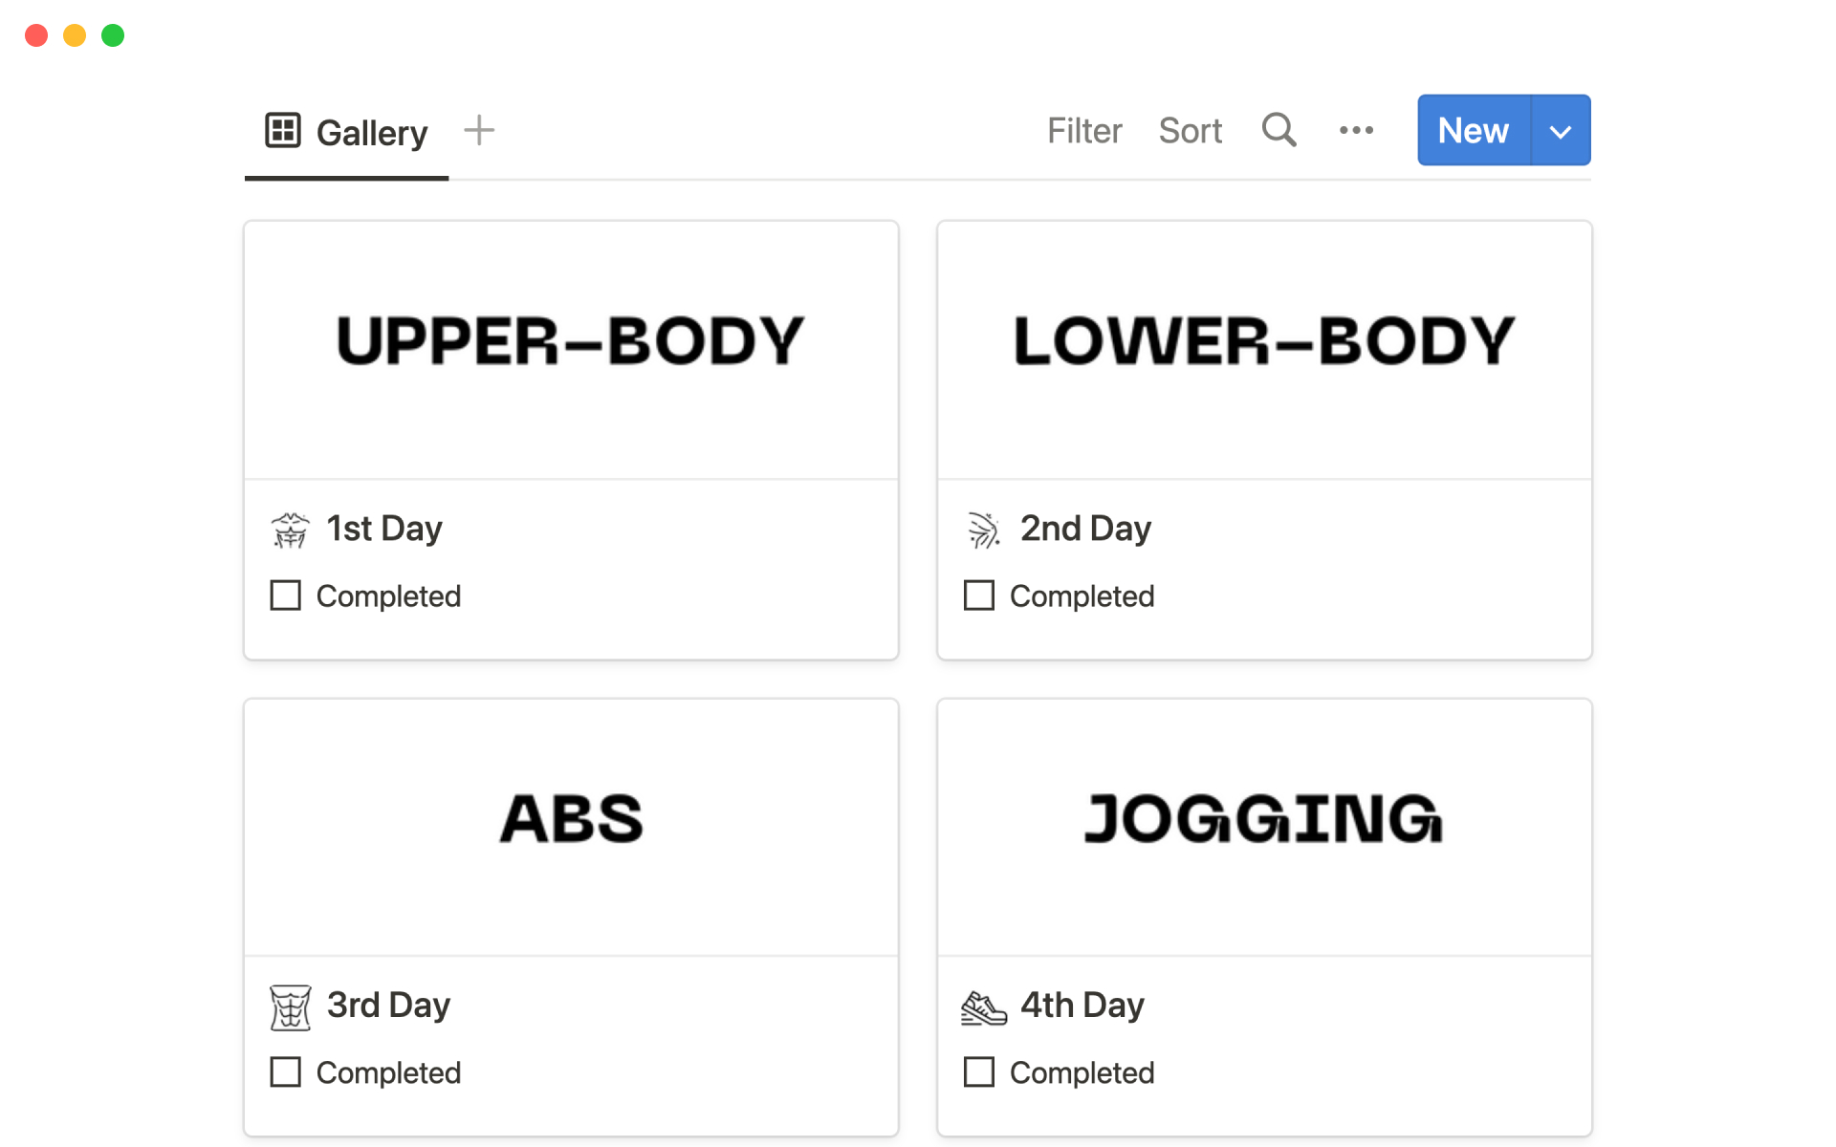Click the sneaker icon beside 4th Day
Viewport: 1836px width, 1147px height.
(x=983, y=1007)
